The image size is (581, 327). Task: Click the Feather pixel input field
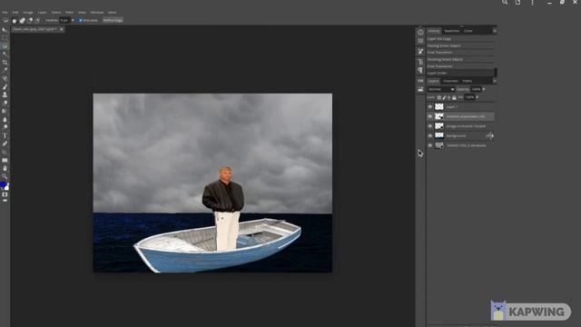pos(64,20)
